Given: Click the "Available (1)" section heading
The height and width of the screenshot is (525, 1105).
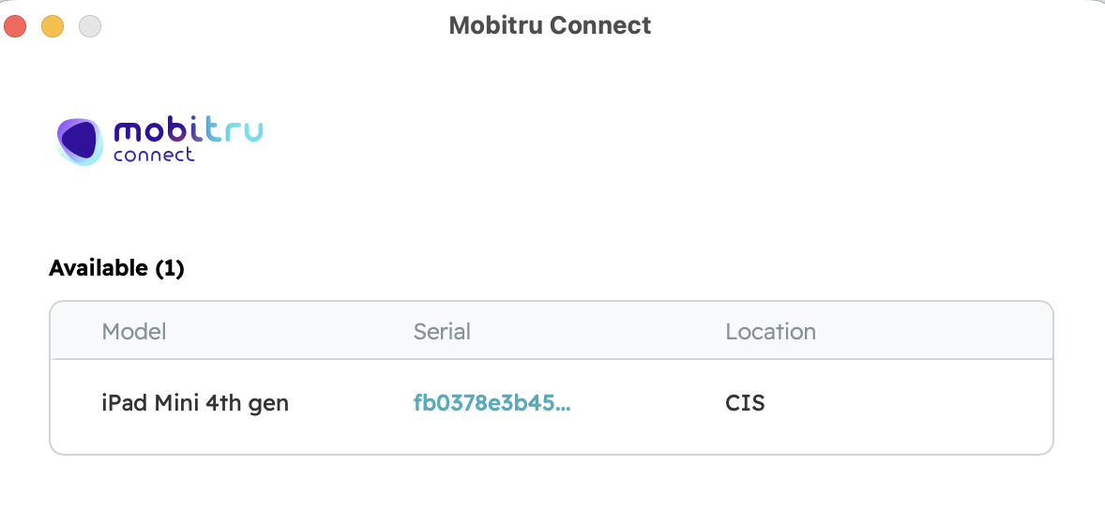Looking at the screenshot, I should pos(116,268).
